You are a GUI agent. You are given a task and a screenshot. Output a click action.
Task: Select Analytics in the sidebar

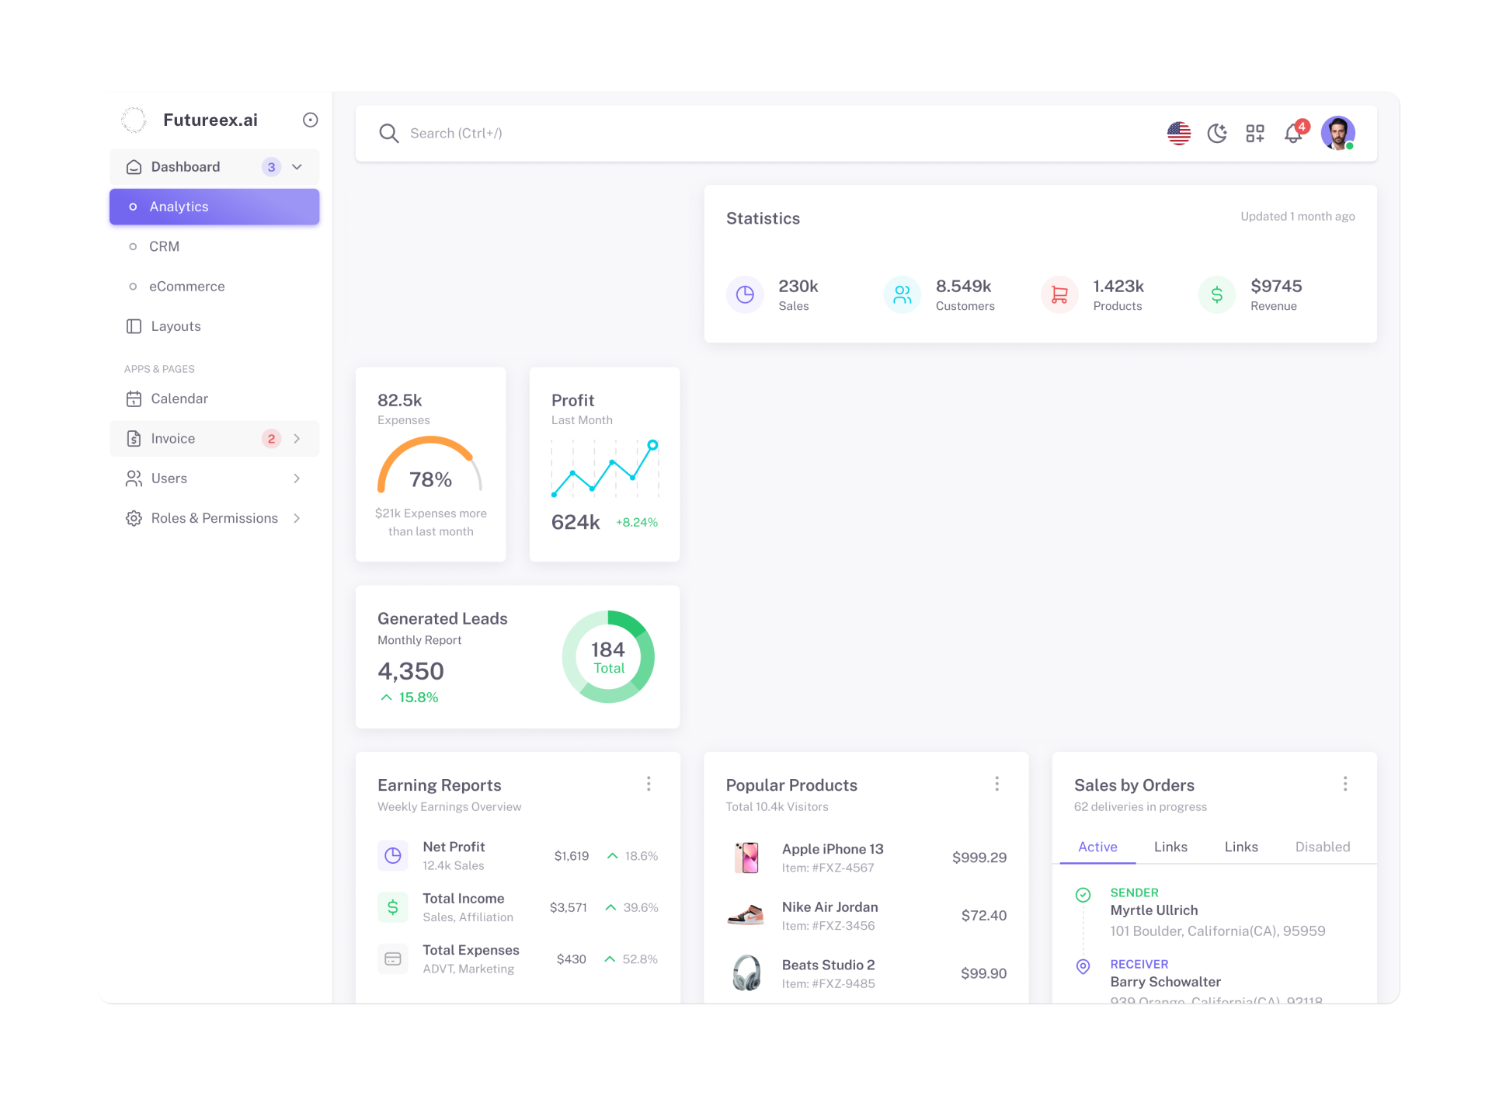[214, 207]
